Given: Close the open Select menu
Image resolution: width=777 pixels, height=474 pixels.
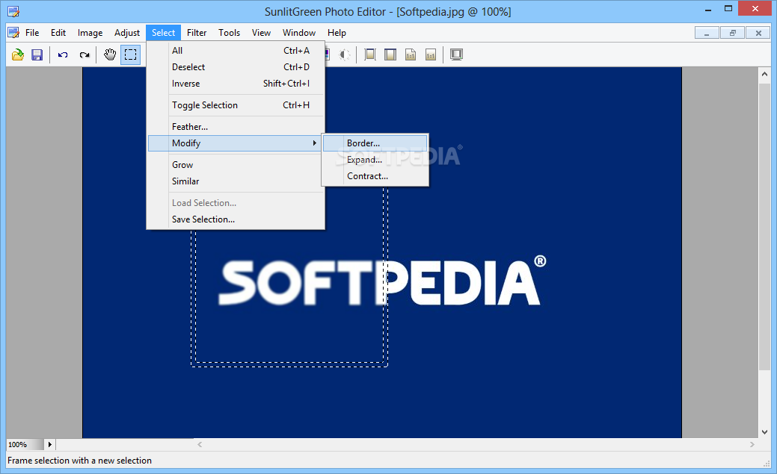Looking at the screenshot, I should click(x=164, y=33).
